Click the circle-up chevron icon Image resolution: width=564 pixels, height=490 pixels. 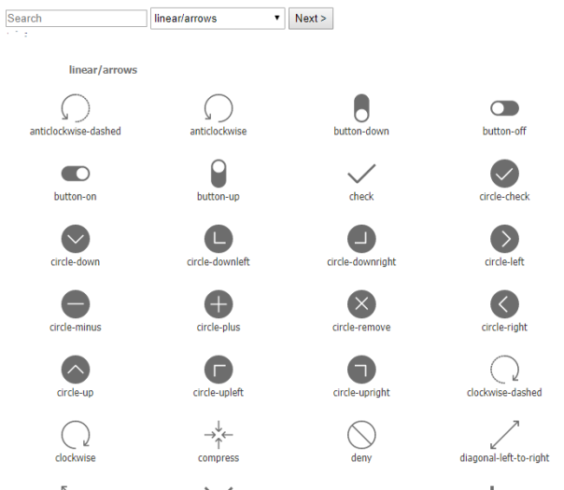point(76,370)
